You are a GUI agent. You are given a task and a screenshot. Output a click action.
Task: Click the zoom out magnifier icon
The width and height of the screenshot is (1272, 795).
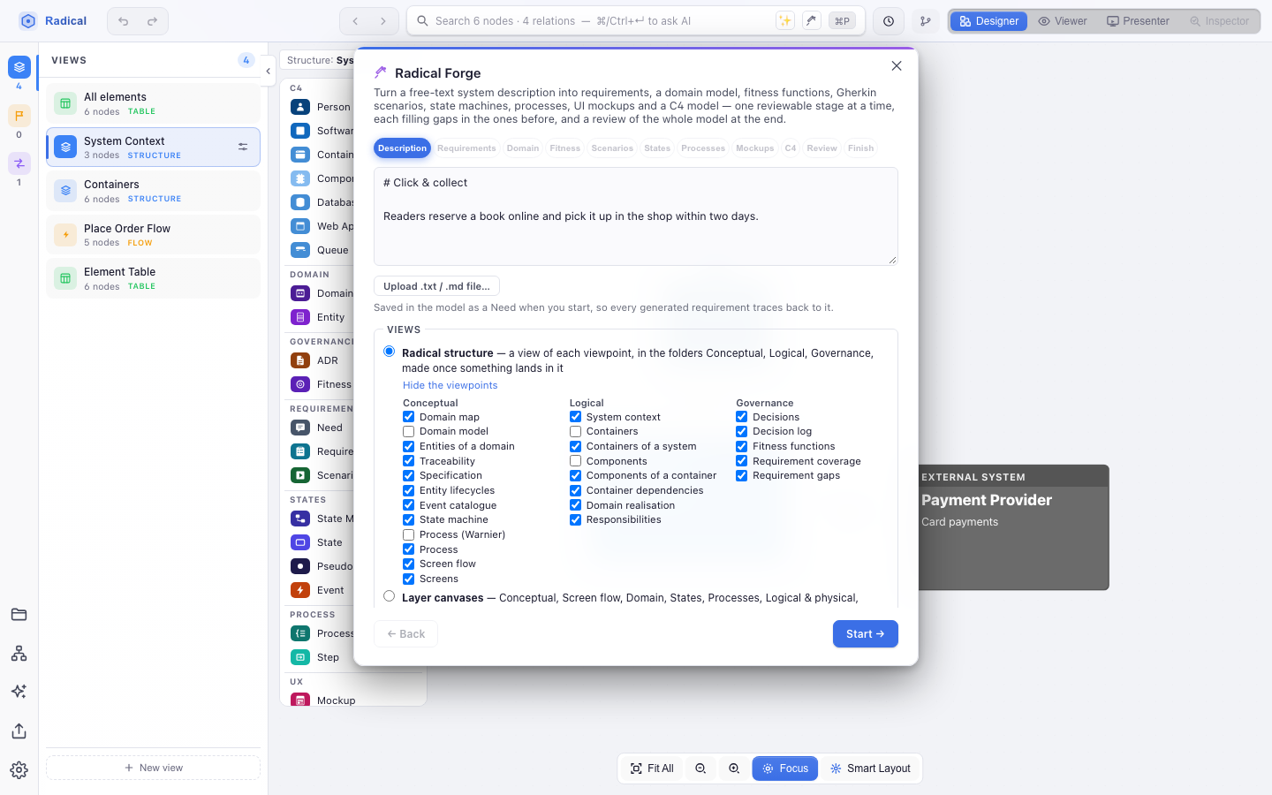coord(700,768)
